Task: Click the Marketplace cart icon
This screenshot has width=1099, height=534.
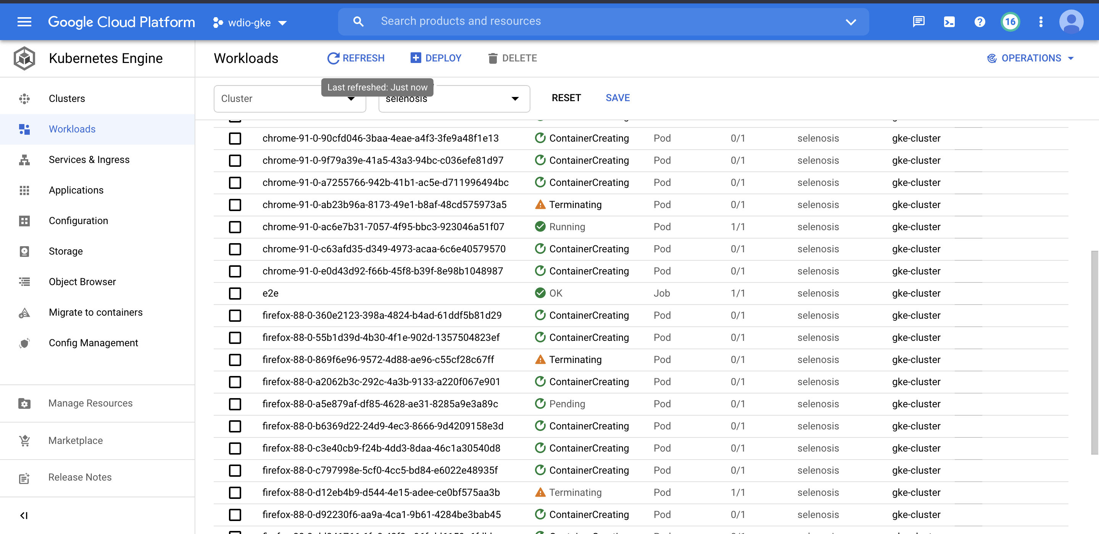Action: click(x=24, y=440)
